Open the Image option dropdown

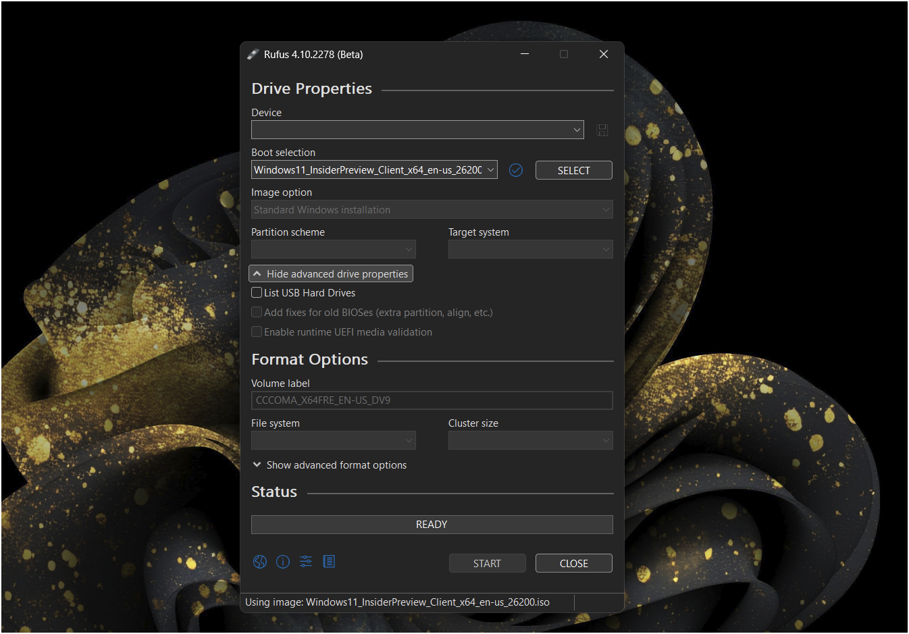(432, 210)
